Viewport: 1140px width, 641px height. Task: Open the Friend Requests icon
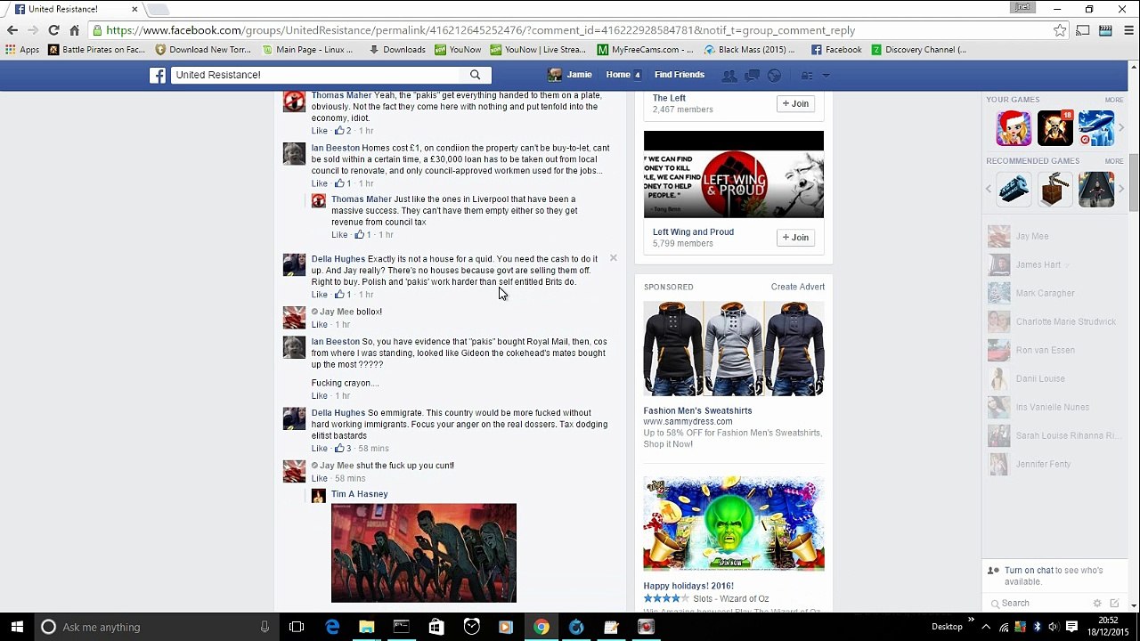click(729, 76)
